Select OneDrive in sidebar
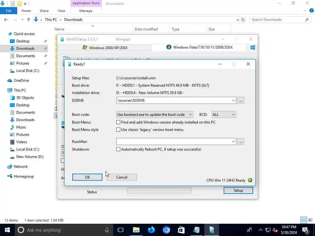Viewport: 315px width, 236px height. point(21,81)
